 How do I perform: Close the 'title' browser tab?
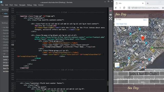click(x=143, y=3)
